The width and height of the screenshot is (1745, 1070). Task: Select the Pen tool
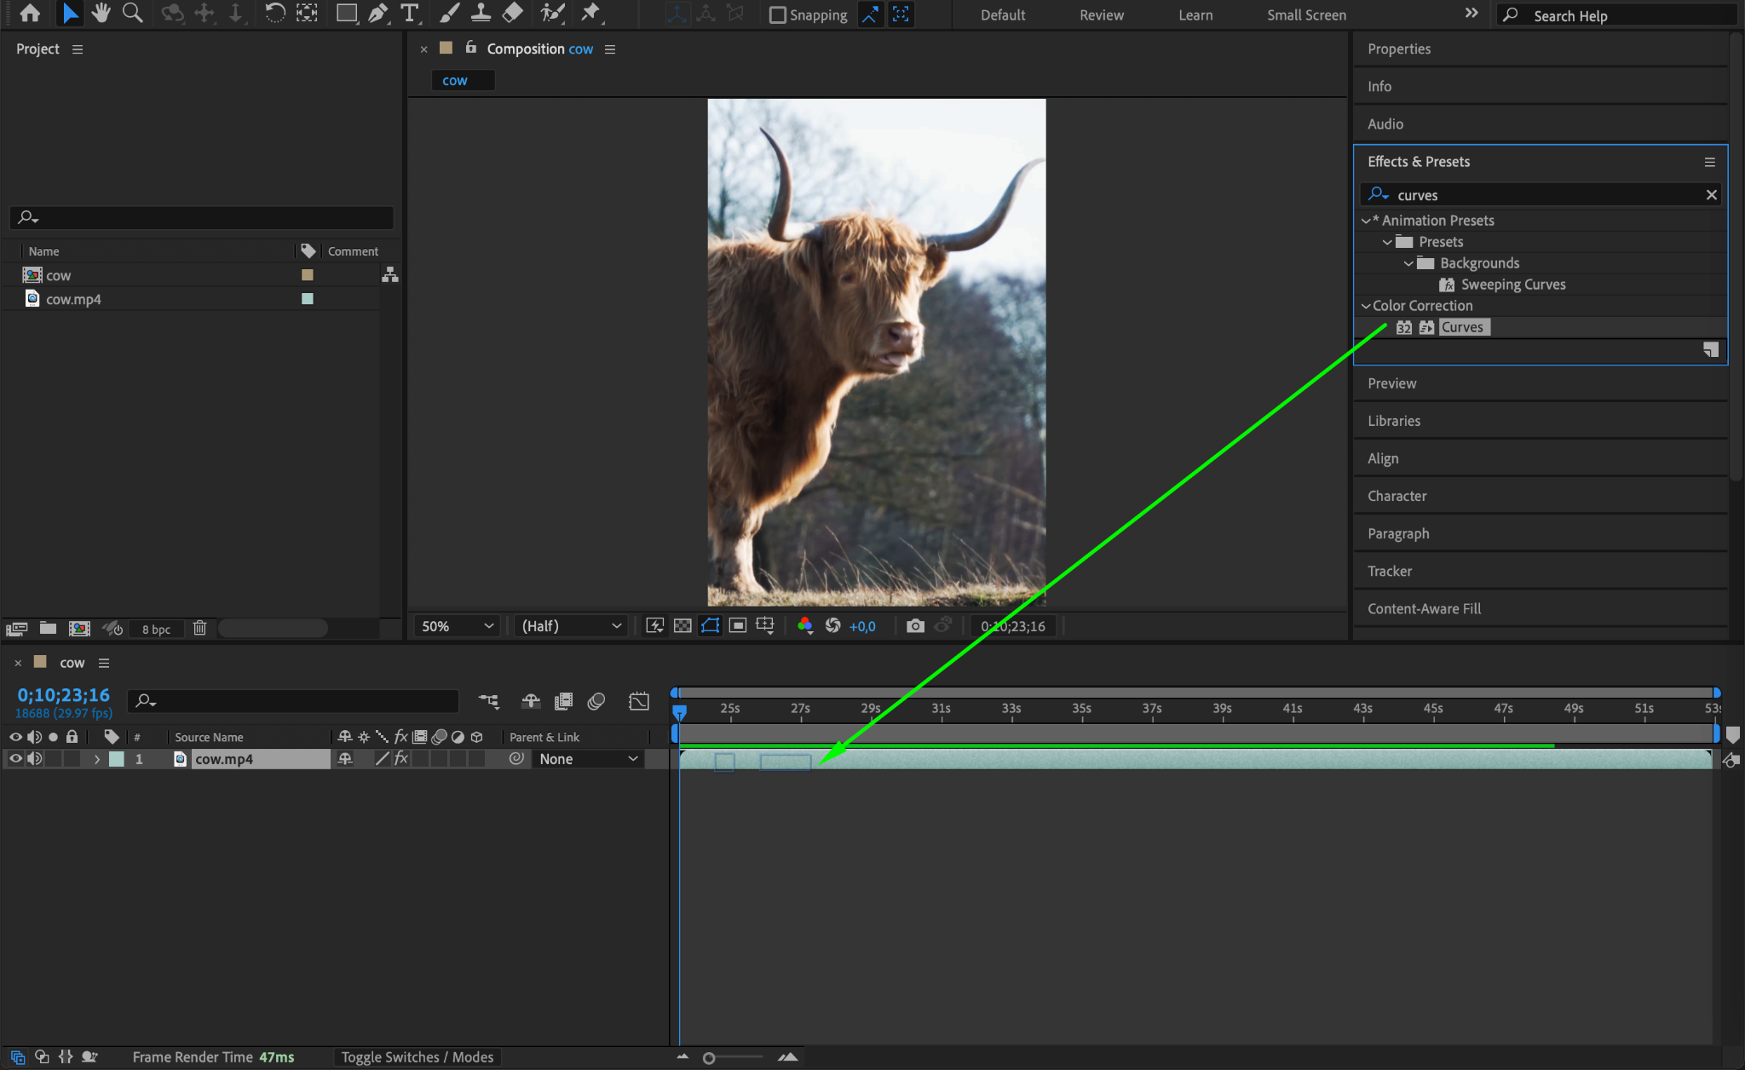[x=377, y=13]
